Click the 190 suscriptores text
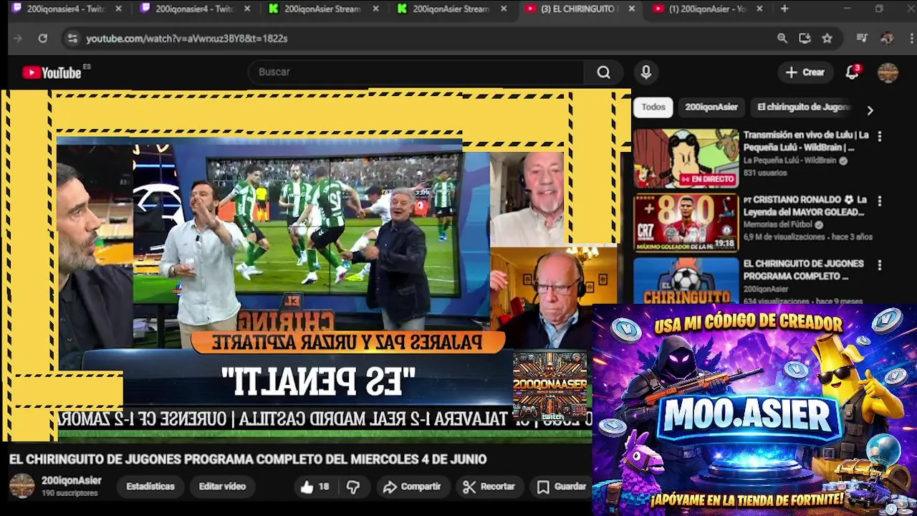The image size is (917, 516). tap(69, 493)
